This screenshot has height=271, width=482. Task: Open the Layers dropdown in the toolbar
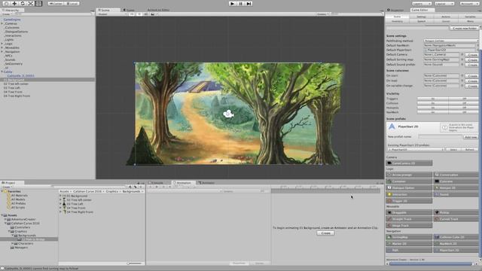click(x=422, y=3)
